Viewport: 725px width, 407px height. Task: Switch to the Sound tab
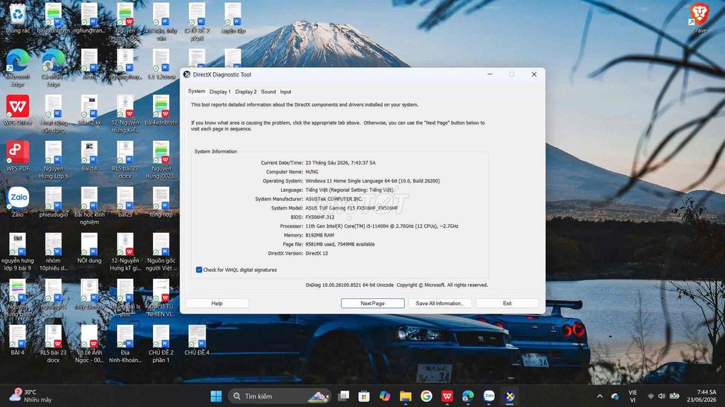pos(268,91)
